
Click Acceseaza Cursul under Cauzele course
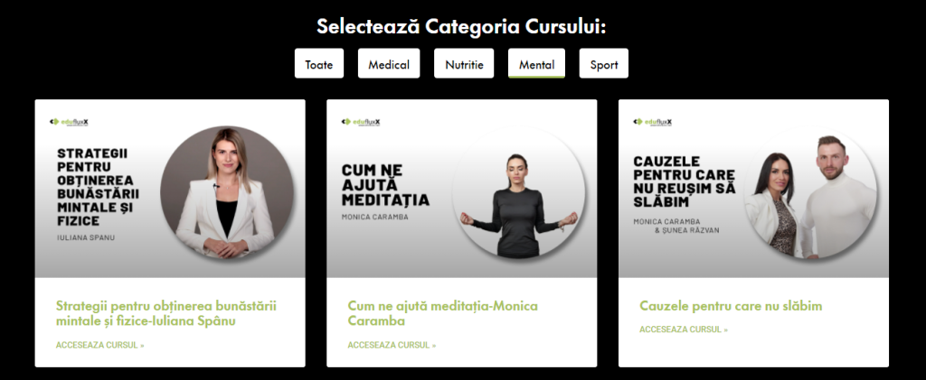click(x=684, y=329)
